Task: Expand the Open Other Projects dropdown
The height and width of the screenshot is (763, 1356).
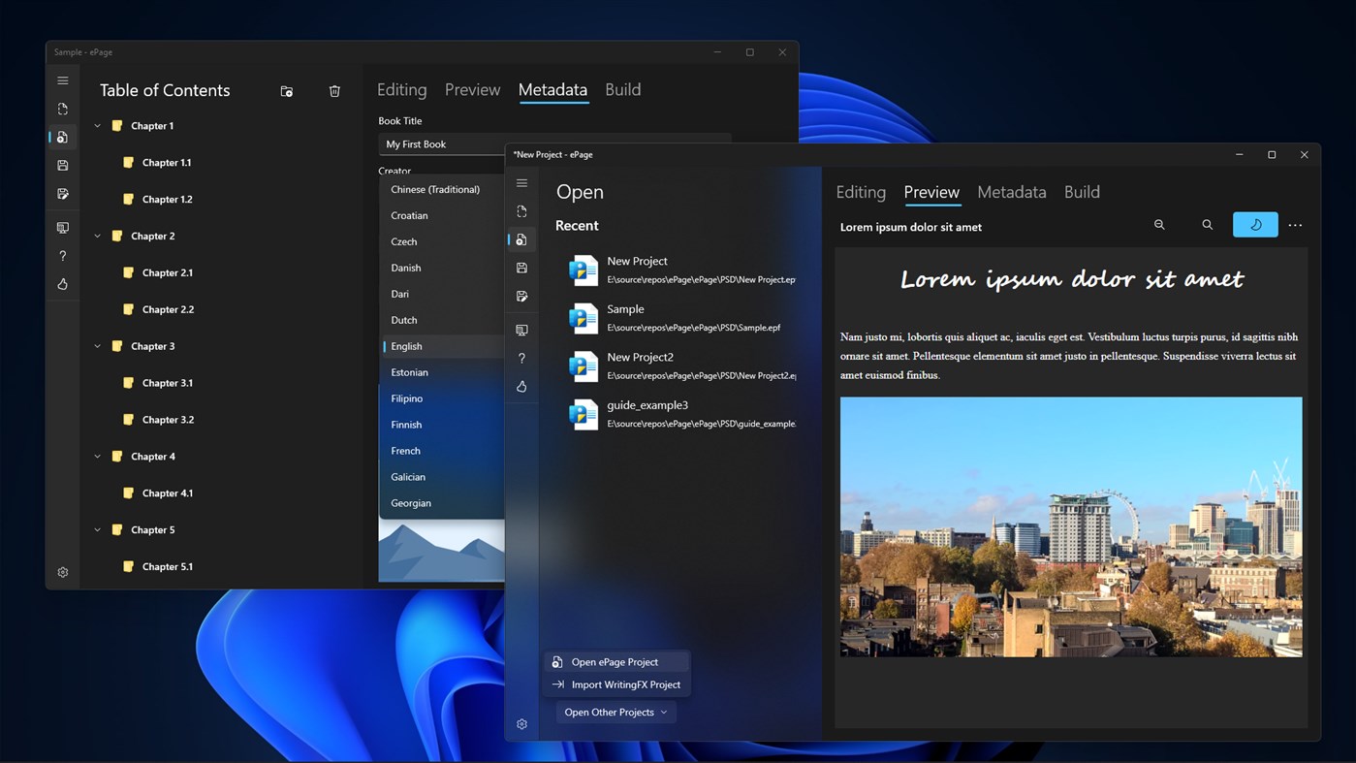Action: coord(615,712)
